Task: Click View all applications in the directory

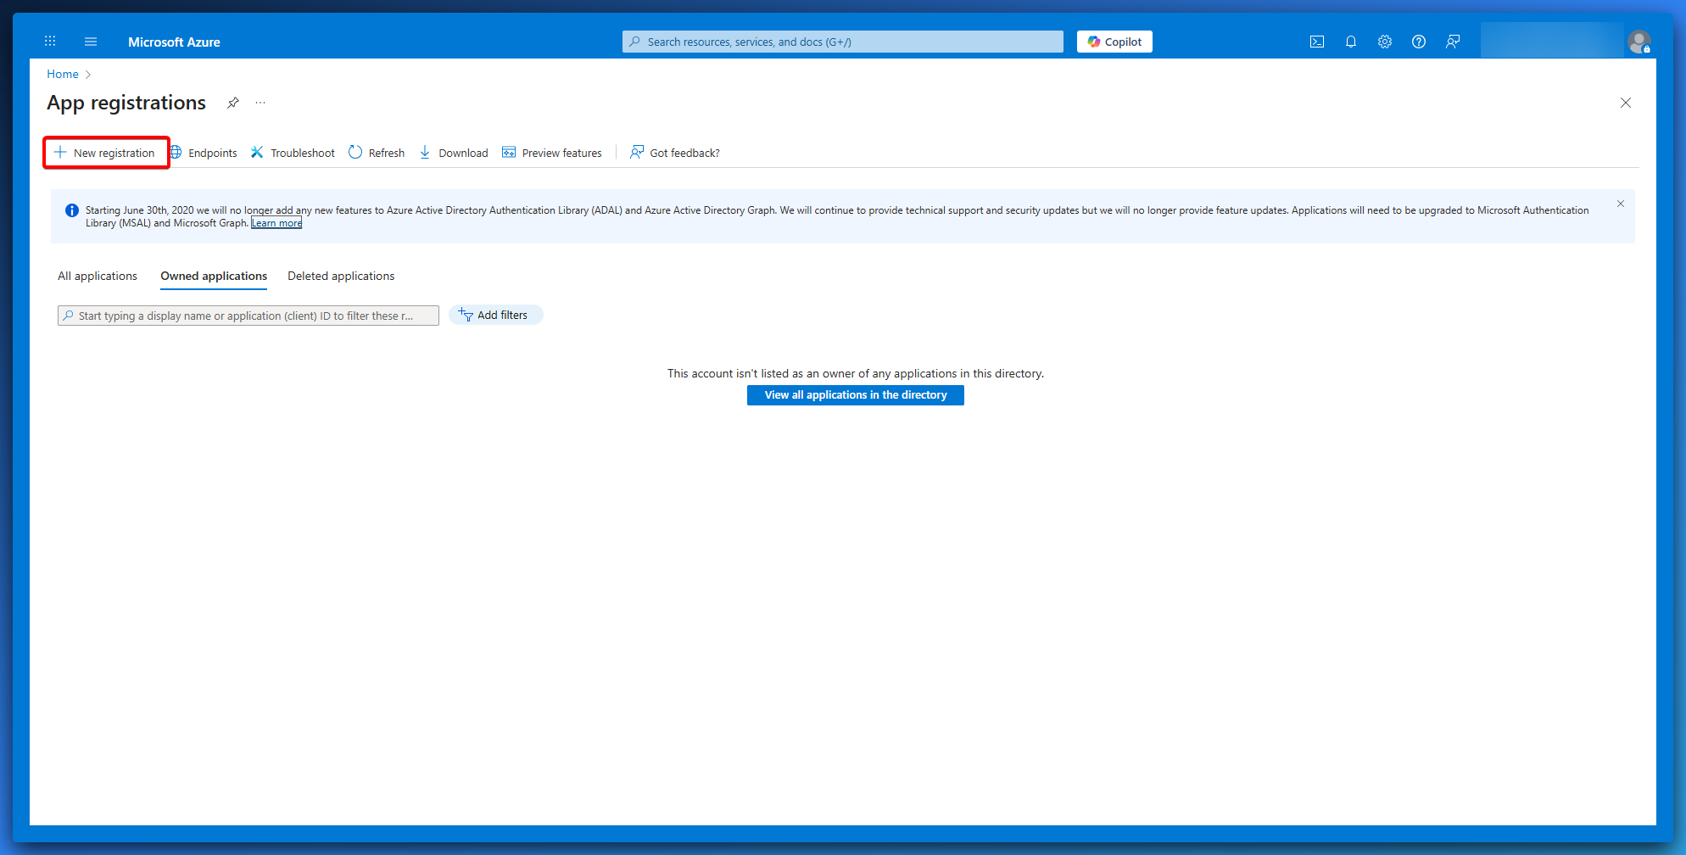Action: click(856, 395)
